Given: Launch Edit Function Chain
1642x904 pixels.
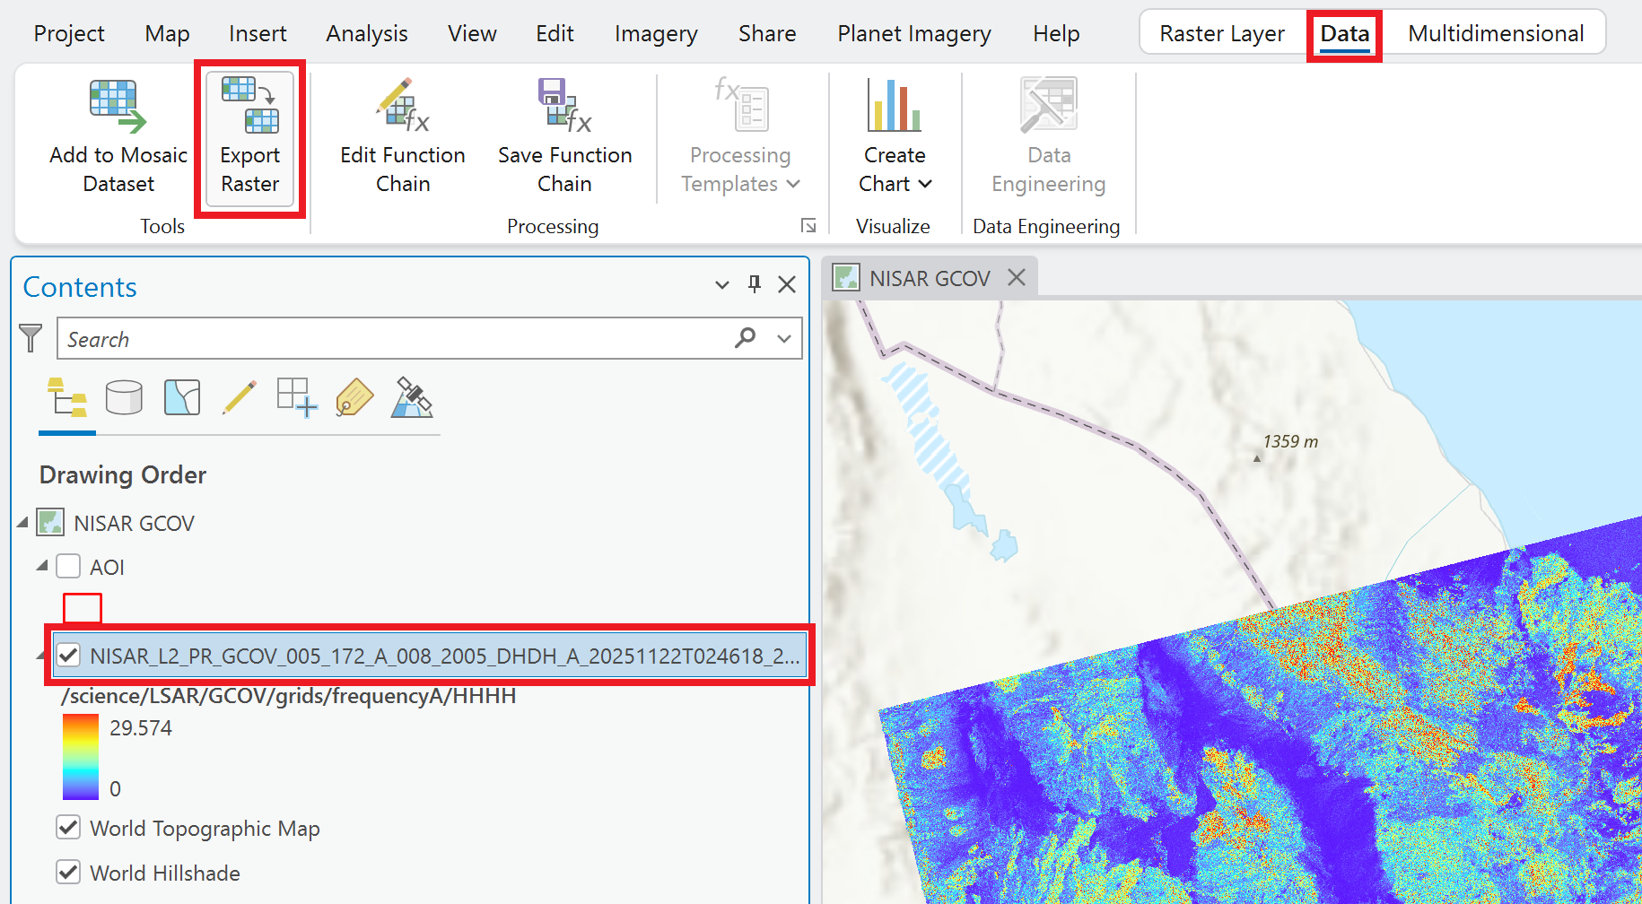Looking at the screenshot, I should [401, 135].
